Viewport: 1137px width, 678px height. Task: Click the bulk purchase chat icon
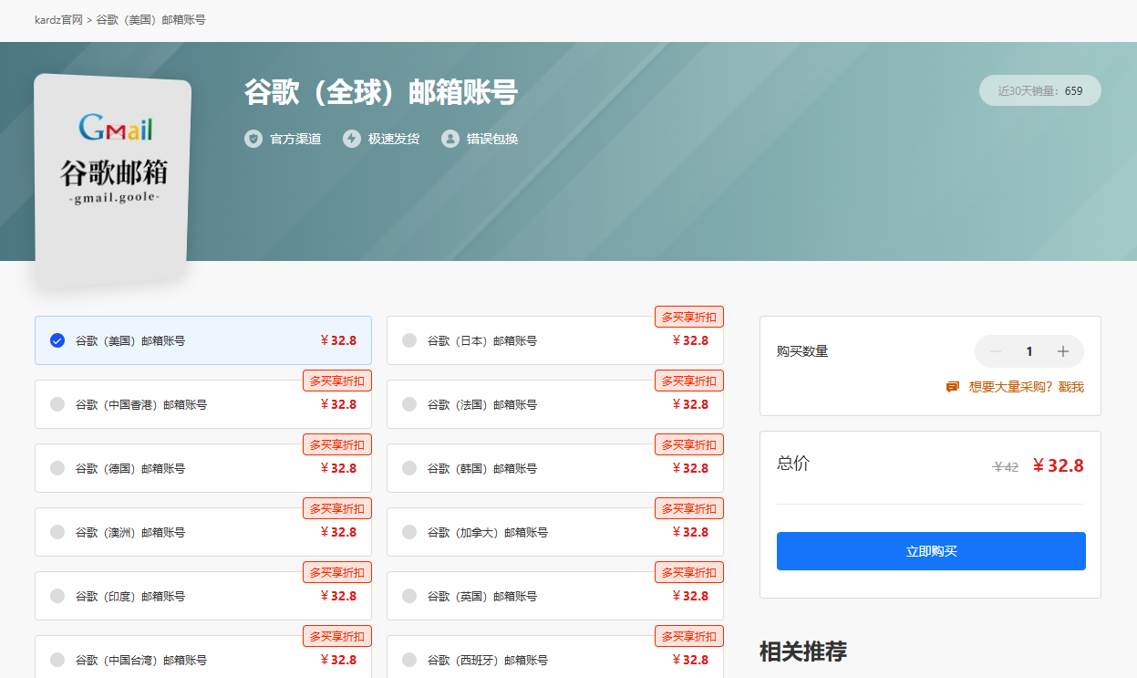[953, 387]
